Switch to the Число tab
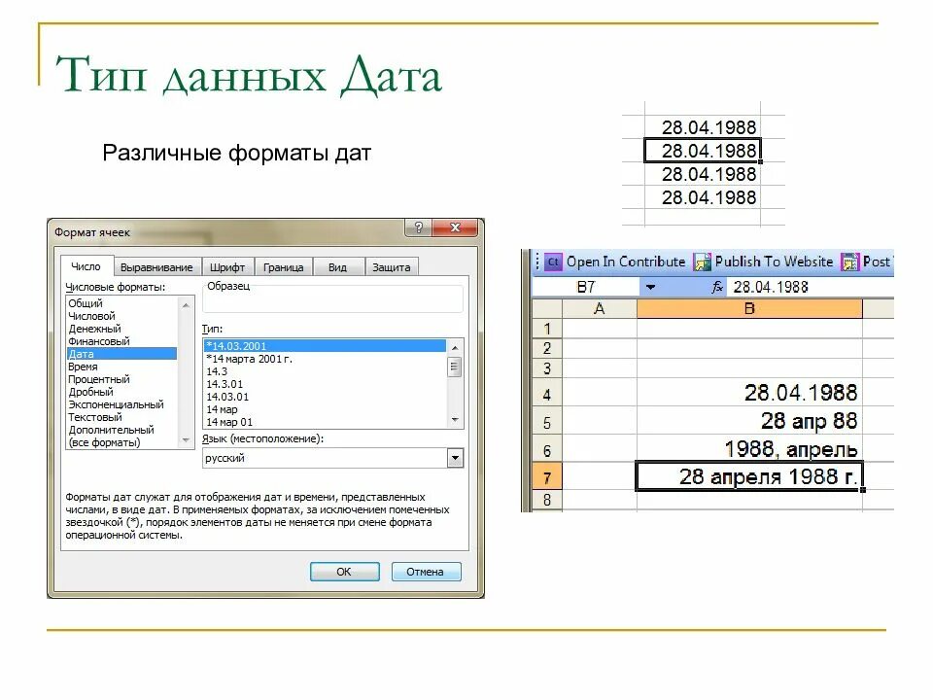The image size is (933, 700). (x=86, y=266)
